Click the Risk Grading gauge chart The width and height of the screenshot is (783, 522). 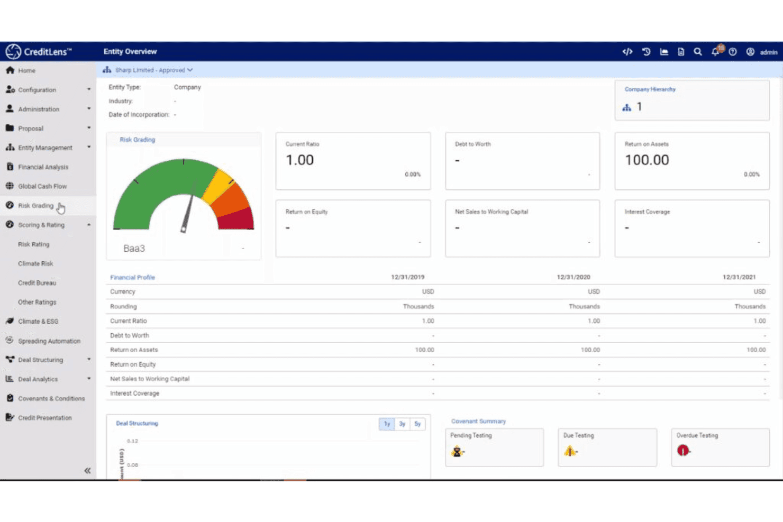184,195
